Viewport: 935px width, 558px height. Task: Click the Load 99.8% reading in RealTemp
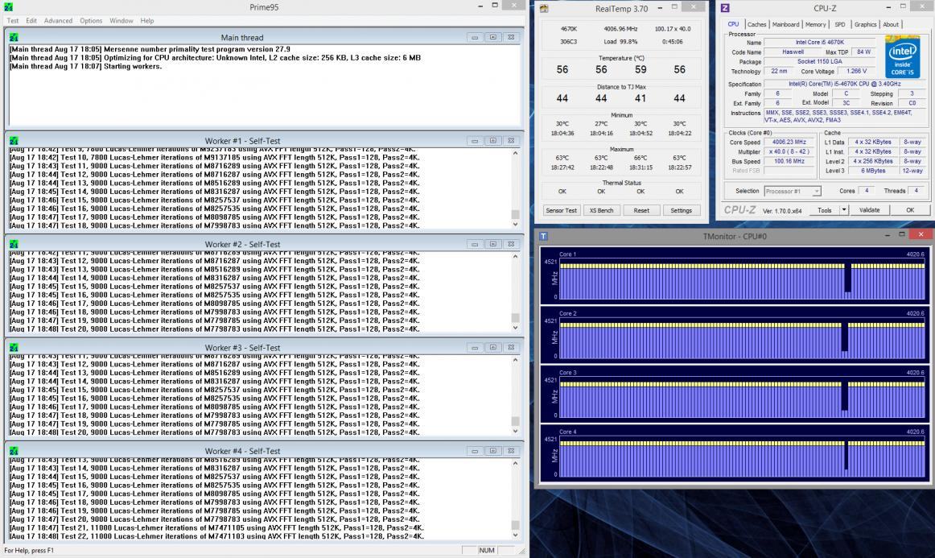pyautogui.click(x=620, y=42)
